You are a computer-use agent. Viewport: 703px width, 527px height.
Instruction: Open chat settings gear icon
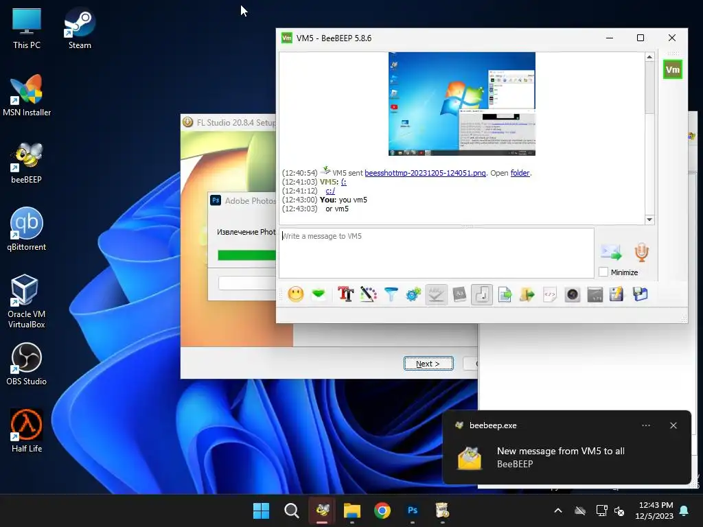pos(413,294)
